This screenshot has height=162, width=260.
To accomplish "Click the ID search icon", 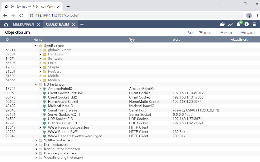I will tap(190, 33).
